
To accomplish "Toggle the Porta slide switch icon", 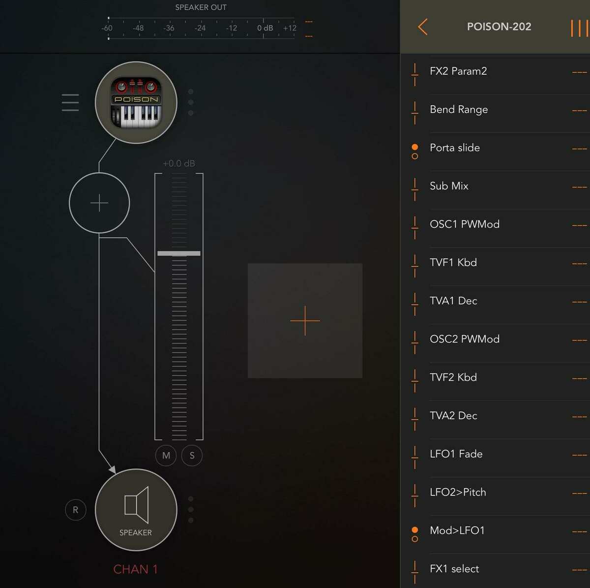I will click(415, 151).
